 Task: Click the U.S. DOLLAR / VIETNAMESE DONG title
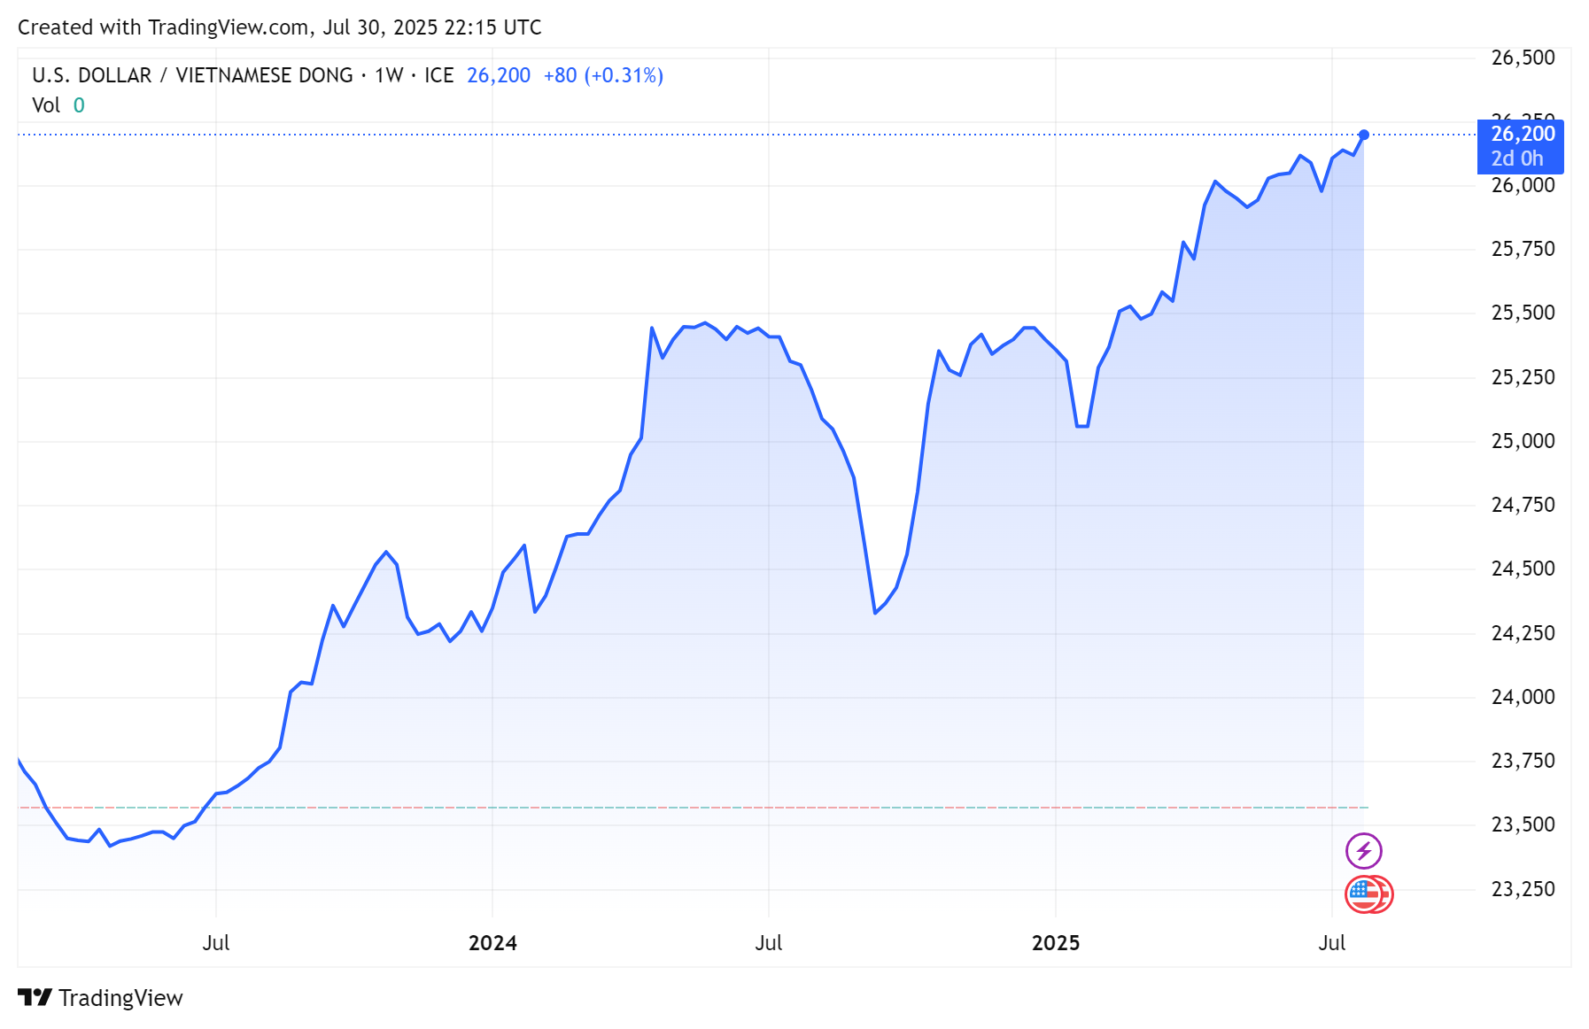[x=192, y=76]
